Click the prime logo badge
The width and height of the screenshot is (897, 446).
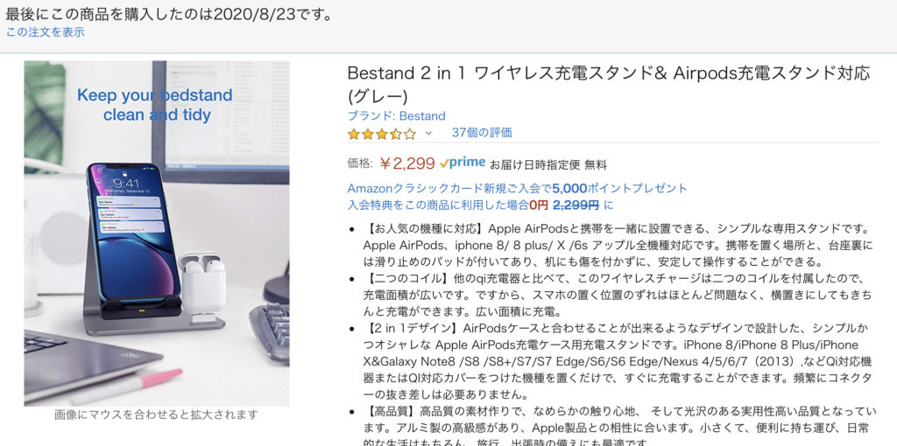[463, 163]
